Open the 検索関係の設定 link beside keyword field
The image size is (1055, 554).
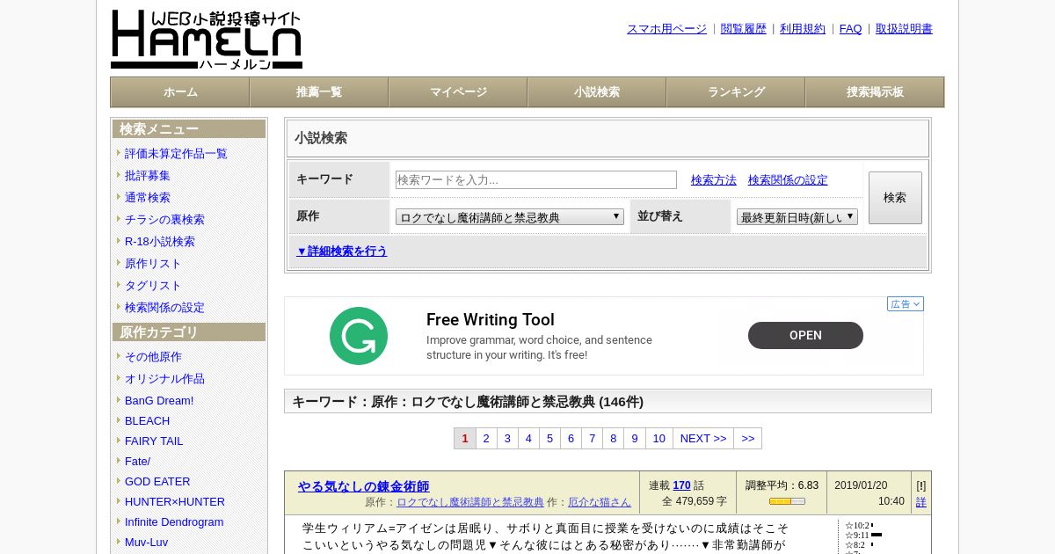[x=788, y=179]
